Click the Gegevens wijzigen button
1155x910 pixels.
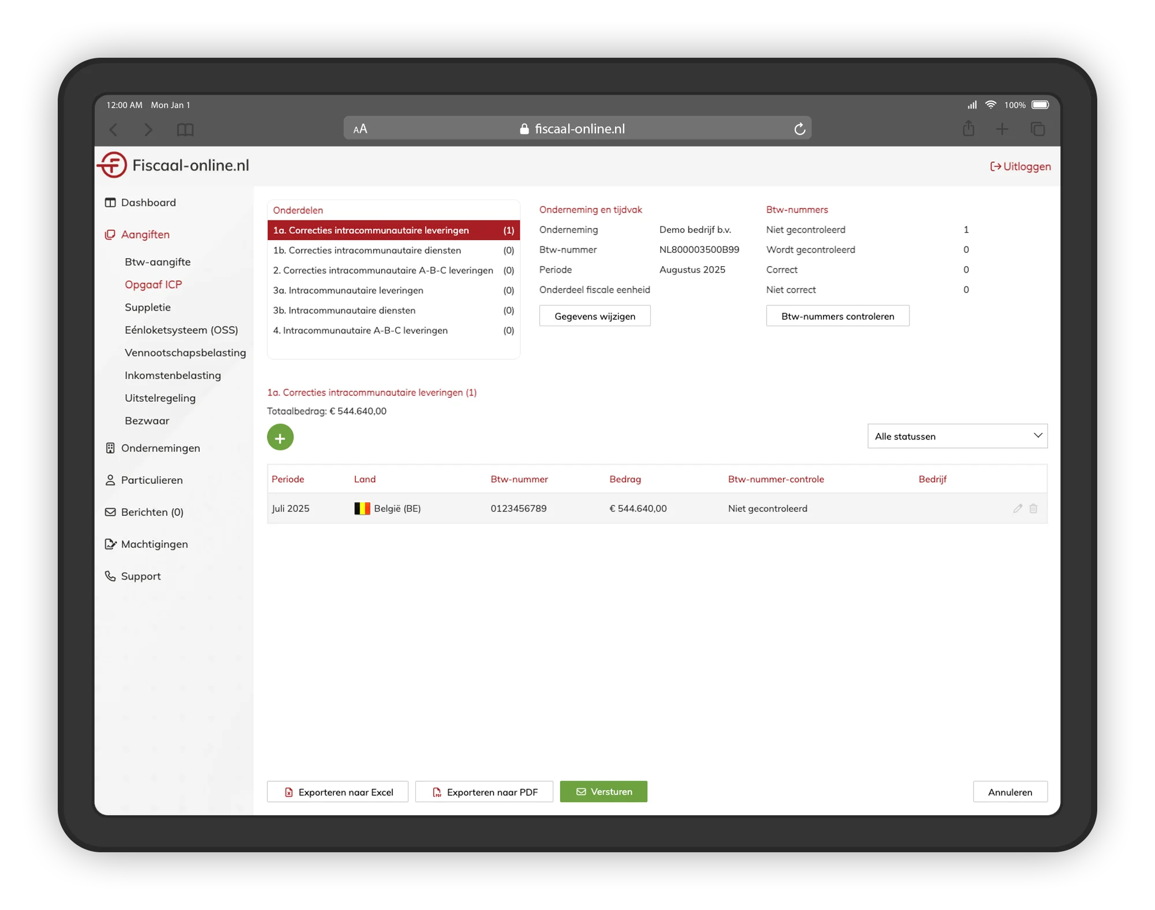tap(595, 315)
